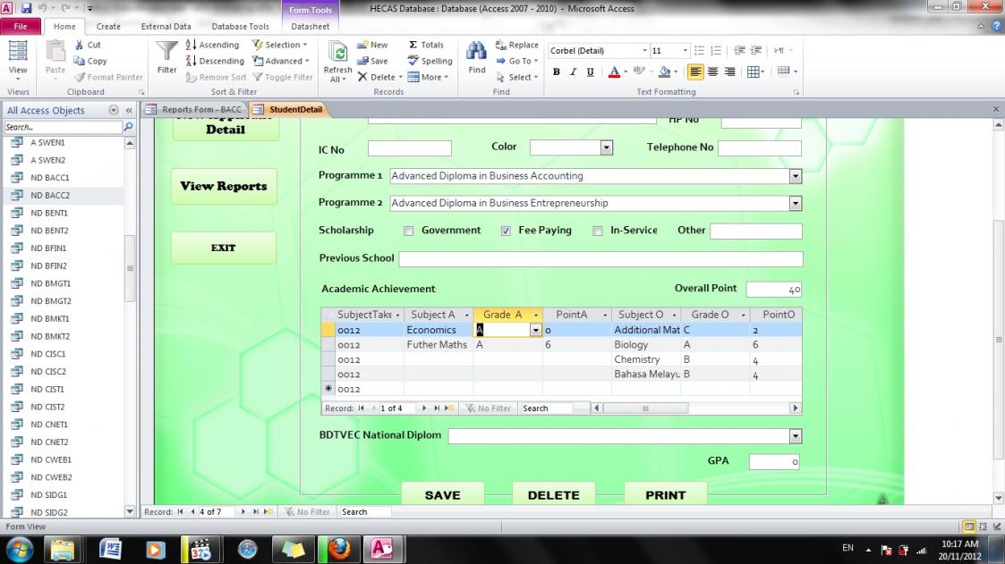Open the Color combo box arrow
1005x564 pixels.
click(606, 147)
